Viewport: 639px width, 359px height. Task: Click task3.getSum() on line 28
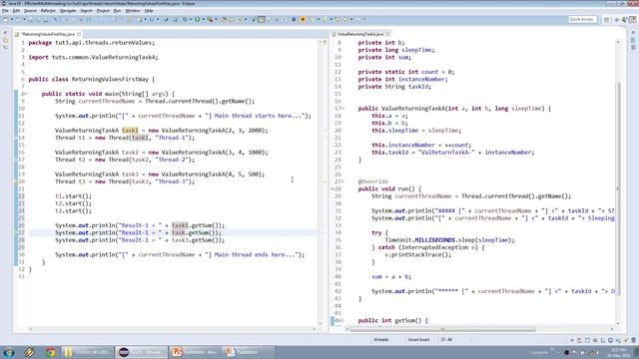[198, 240]
